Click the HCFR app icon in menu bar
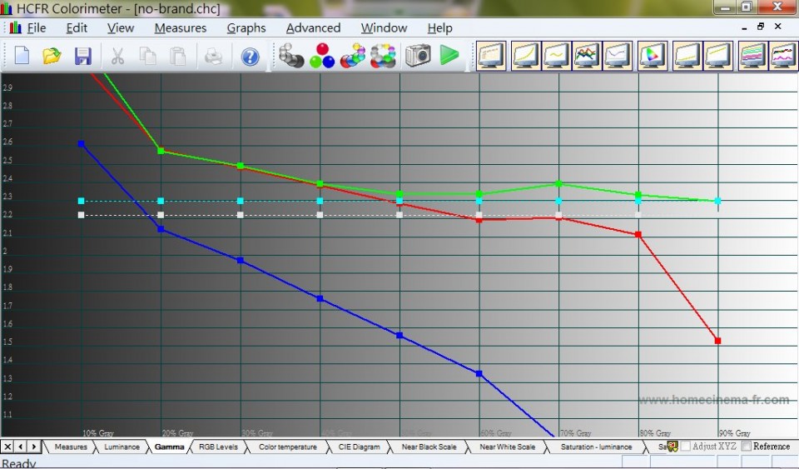799x469 pixels. click(x=15, y=27)
